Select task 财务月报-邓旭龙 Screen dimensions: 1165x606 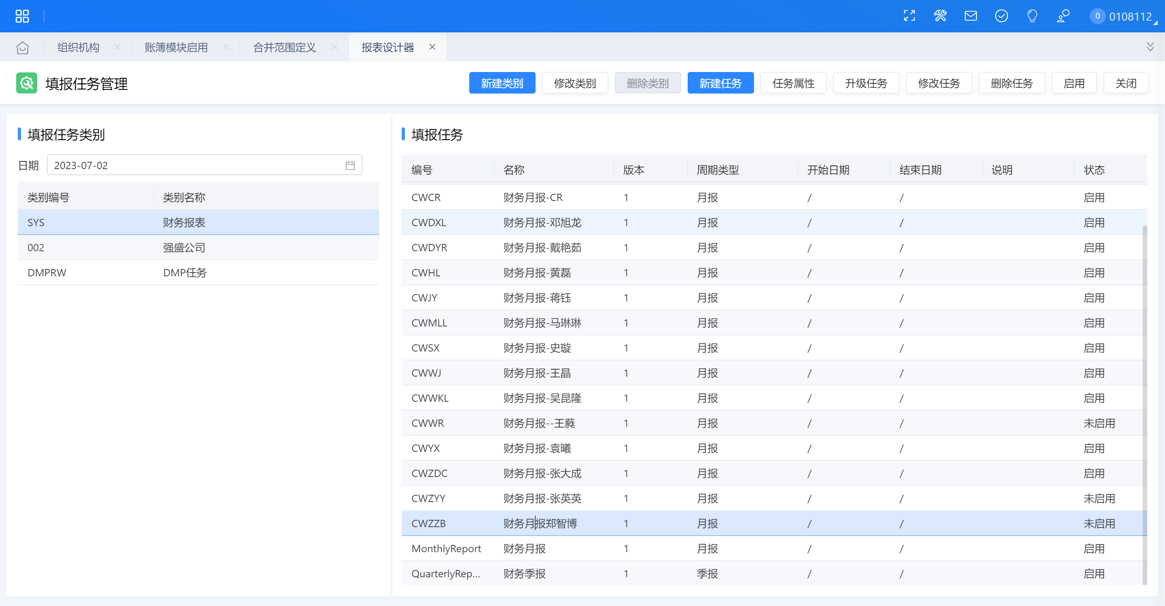pos(774,222)
